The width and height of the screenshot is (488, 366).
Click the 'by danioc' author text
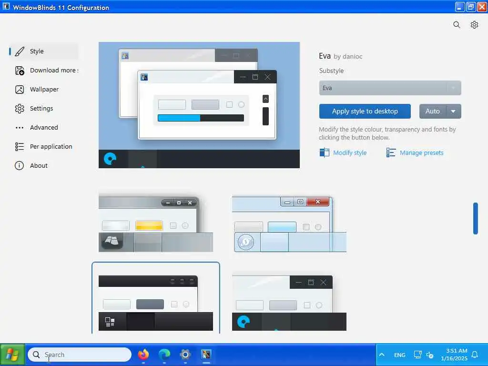348,56
